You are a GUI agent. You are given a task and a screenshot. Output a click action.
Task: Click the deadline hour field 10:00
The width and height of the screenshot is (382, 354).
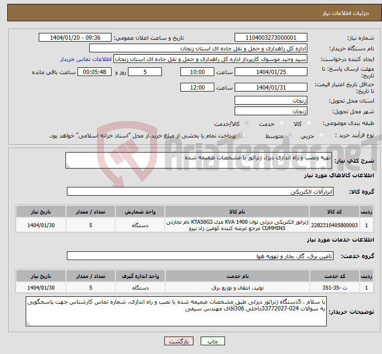click(x=197, y=72)
